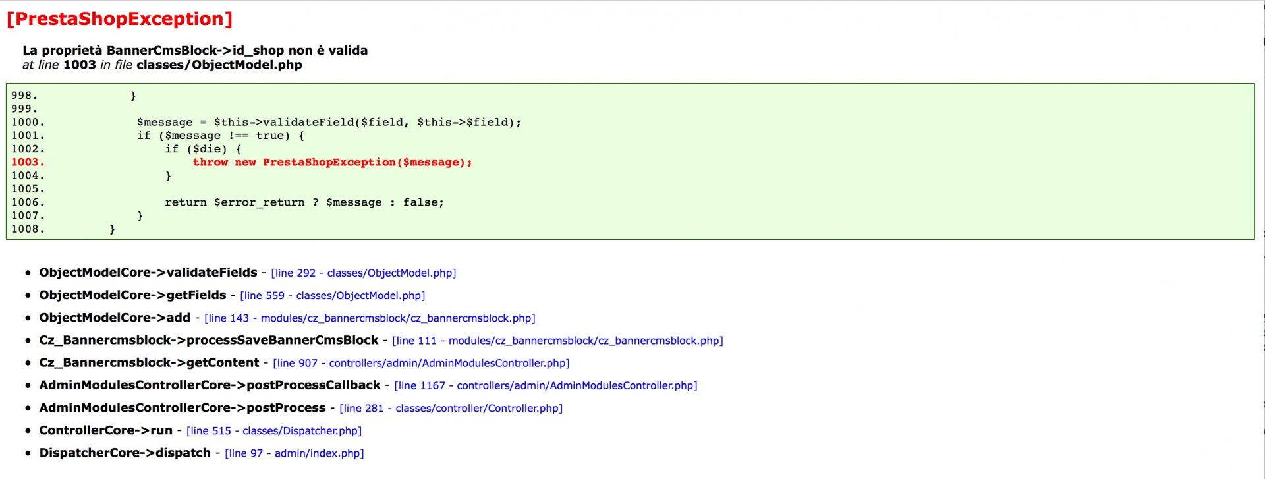Click the red line number 1003.
1265x479 pixels.
28,162
